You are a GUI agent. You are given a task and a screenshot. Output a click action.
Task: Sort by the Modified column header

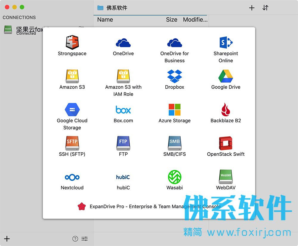[195, 20]
